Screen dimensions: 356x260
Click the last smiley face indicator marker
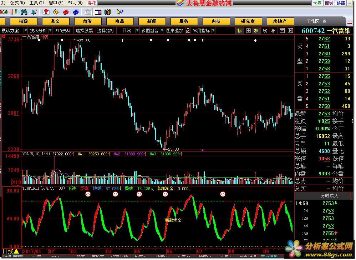click(223, 194)
